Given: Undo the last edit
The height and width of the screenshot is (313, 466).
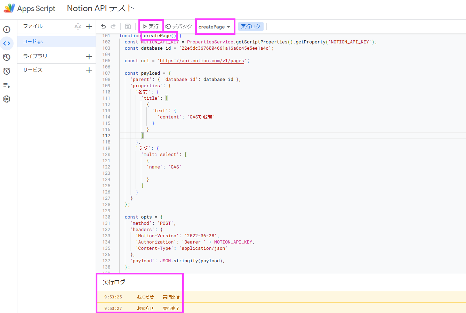Looking at the screenshot, I should pyautogui.click(x=103, y=26).
